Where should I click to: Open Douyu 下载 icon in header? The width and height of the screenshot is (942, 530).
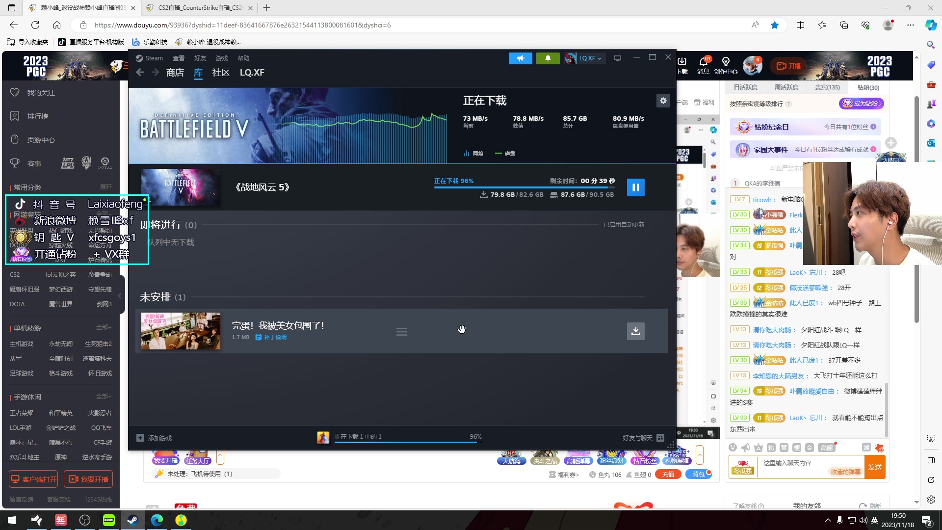pos(682,65)
